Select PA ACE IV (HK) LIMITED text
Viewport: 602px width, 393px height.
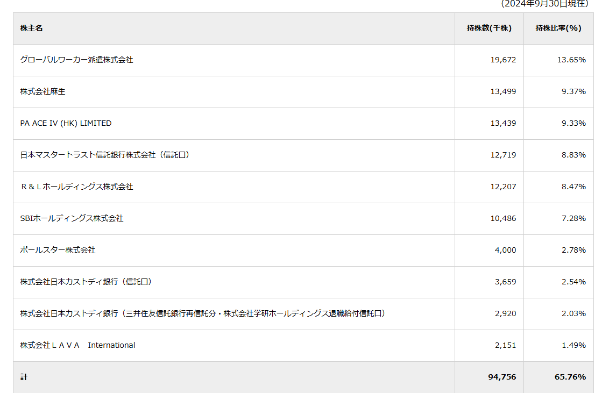pos(66,123)
